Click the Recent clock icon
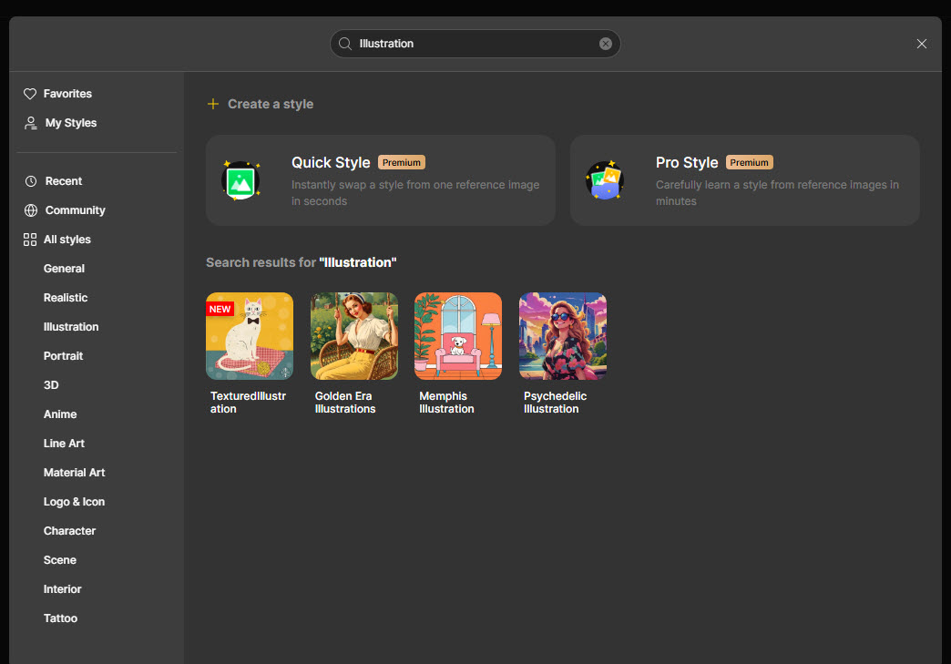 tap(30, 181)
